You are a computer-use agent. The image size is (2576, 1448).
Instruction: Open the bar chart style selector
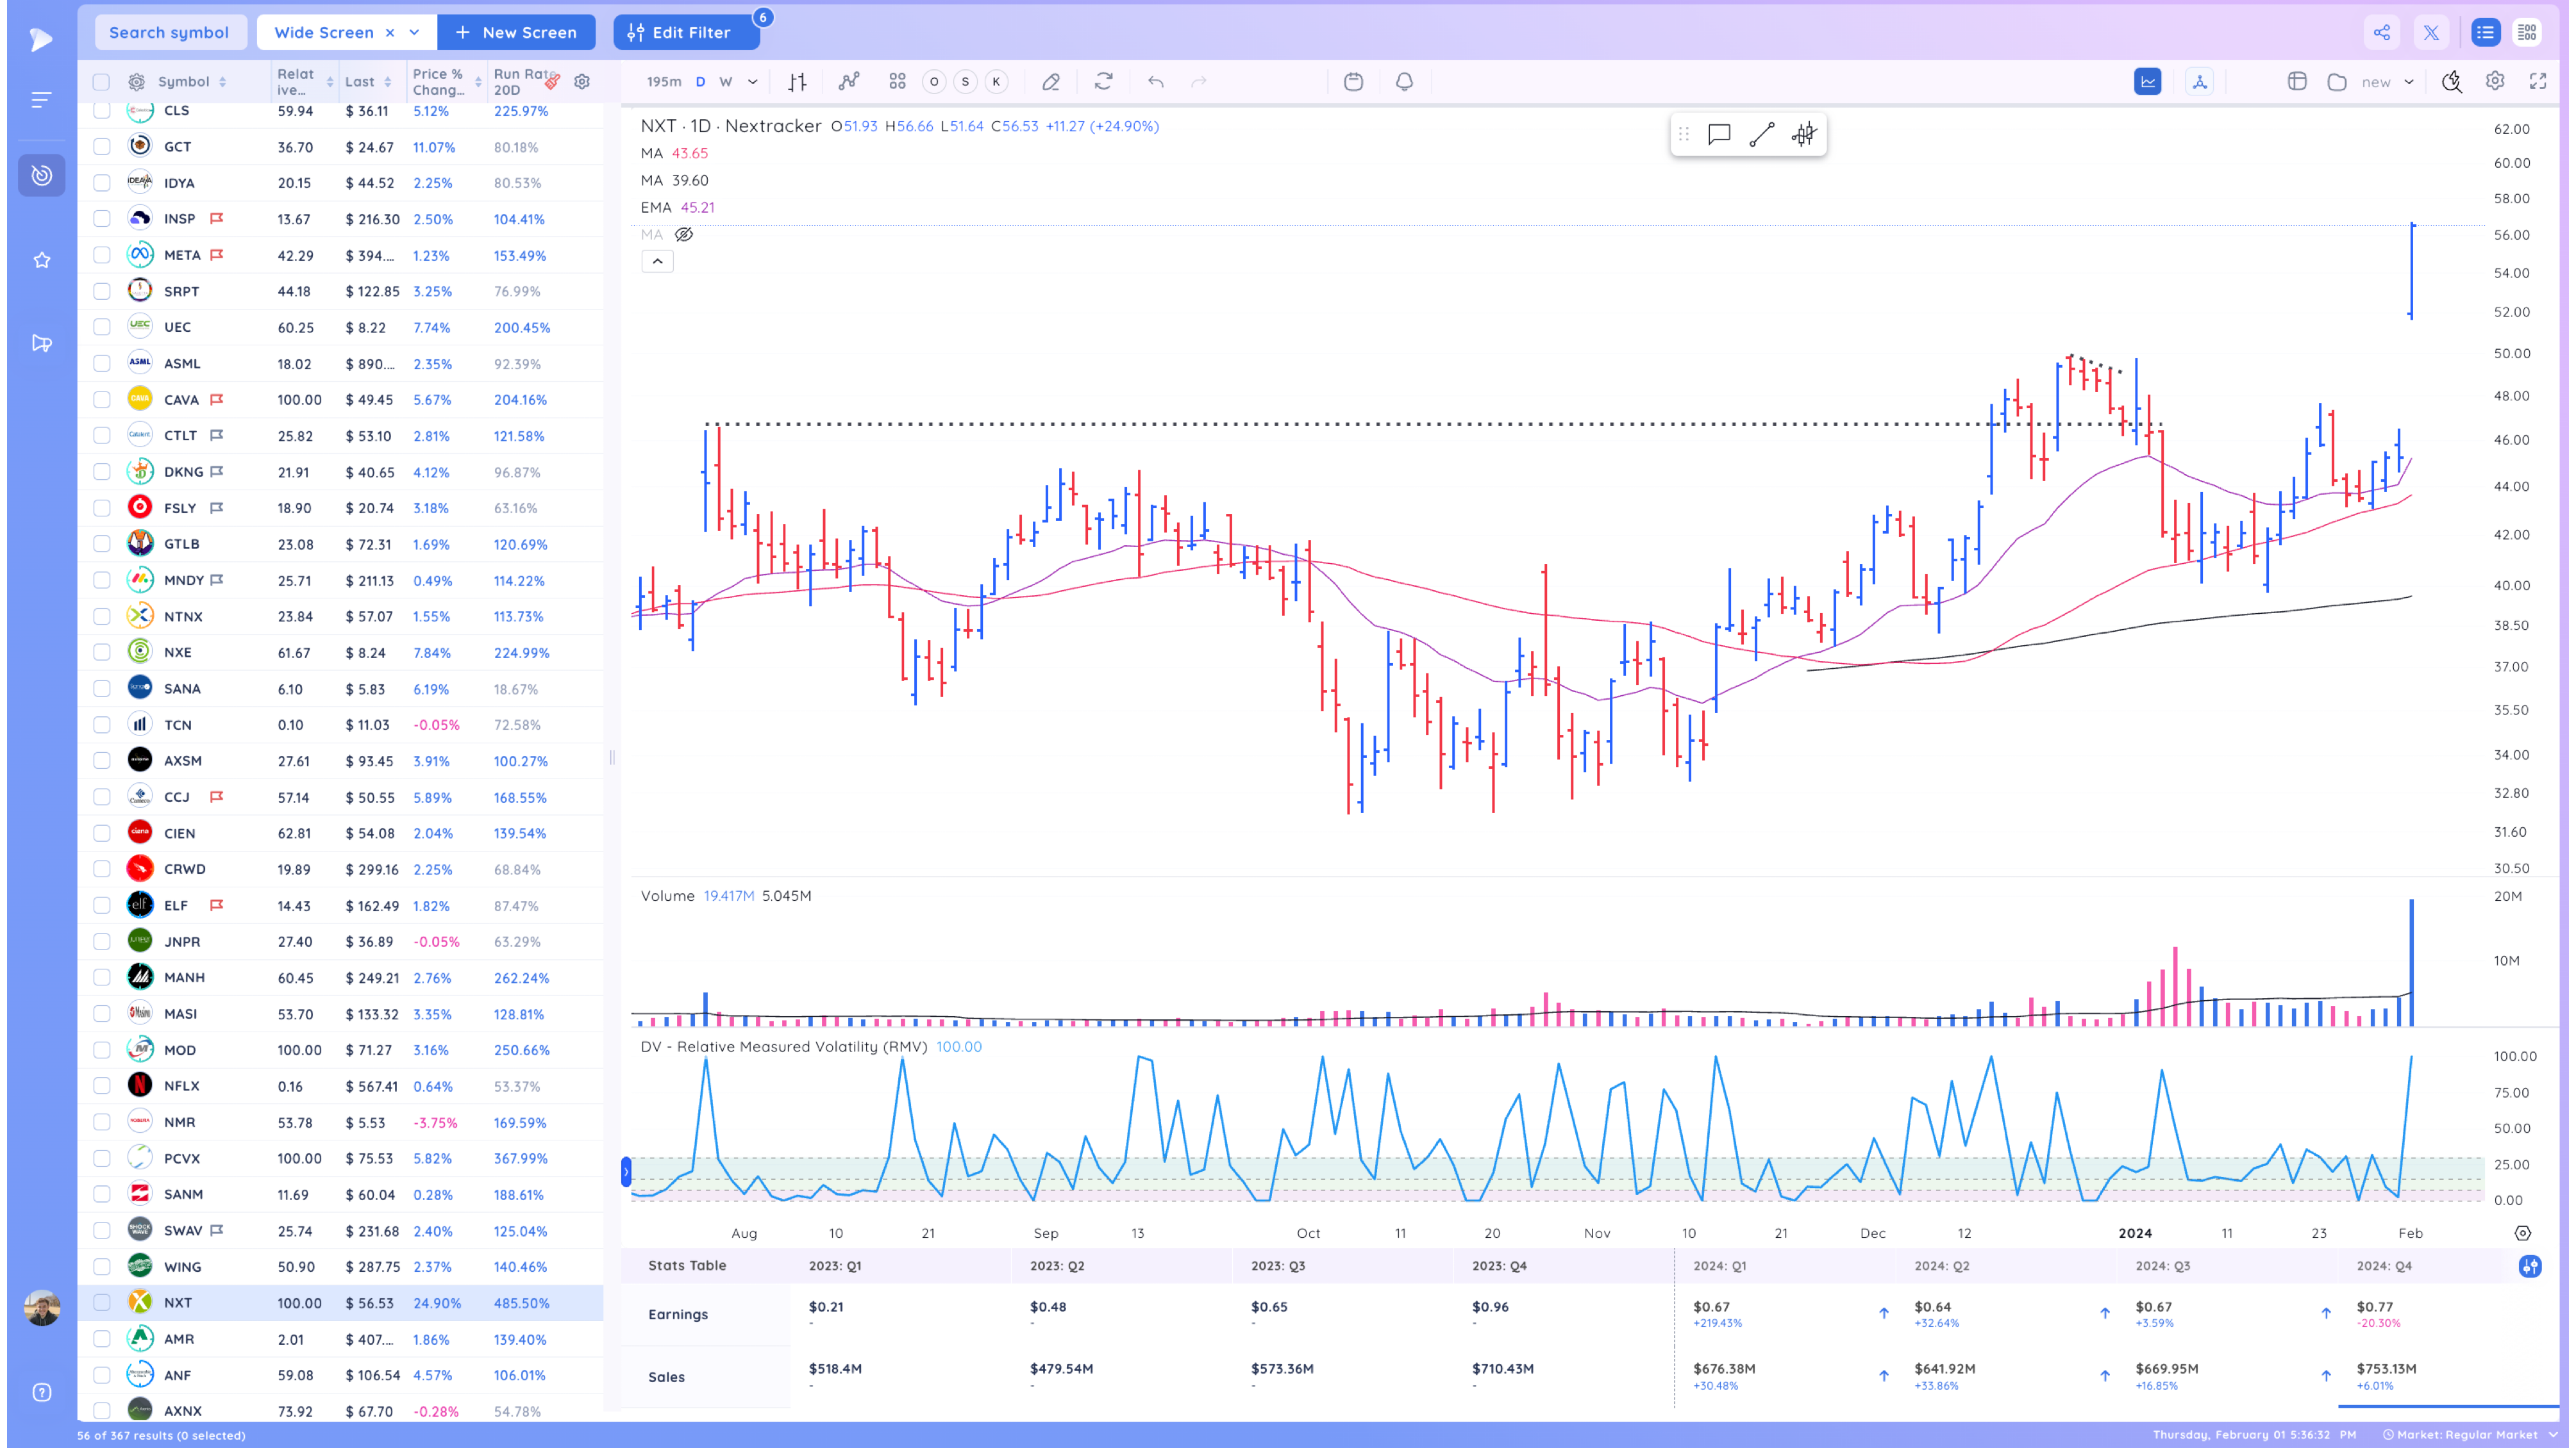(x=797, y=82)
